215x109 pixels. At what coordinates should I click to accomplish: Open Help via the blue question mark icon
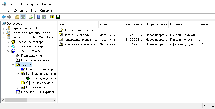coord(39,17)
